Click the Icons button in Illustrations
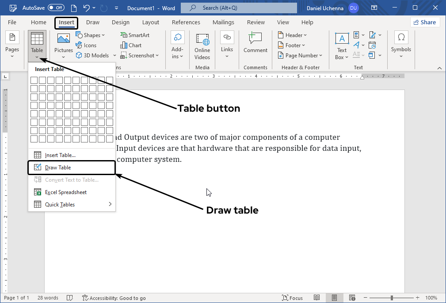446x303 pixels. pyautogui.click(x=86, y=45)
